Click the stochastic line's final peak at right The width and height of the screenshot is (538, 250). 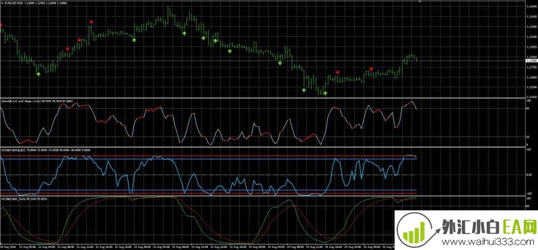pyautogui.click(x=411, y=101)
